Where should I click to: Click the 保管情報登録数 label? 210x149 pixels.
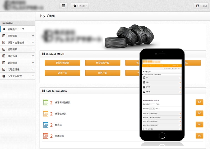point(63,102)
